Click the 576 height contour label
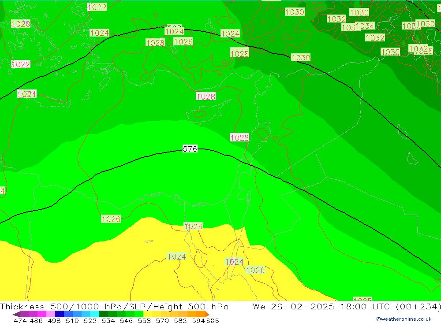Viewport: 441px width, 323px height. point(190,149)
